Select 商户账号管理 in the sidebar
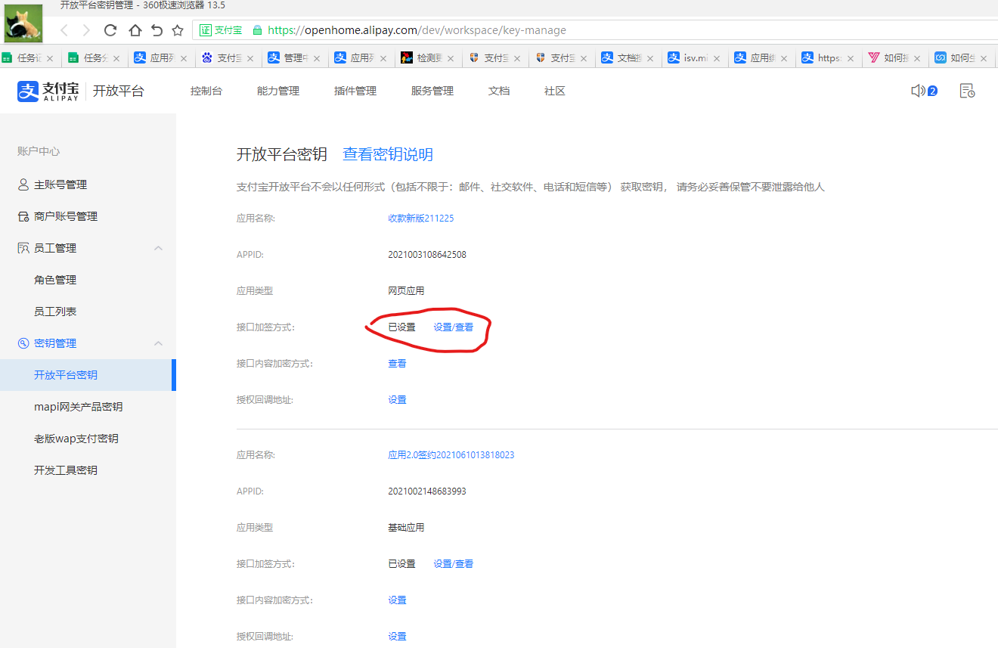The image size is (998, 648). (66, 216)
